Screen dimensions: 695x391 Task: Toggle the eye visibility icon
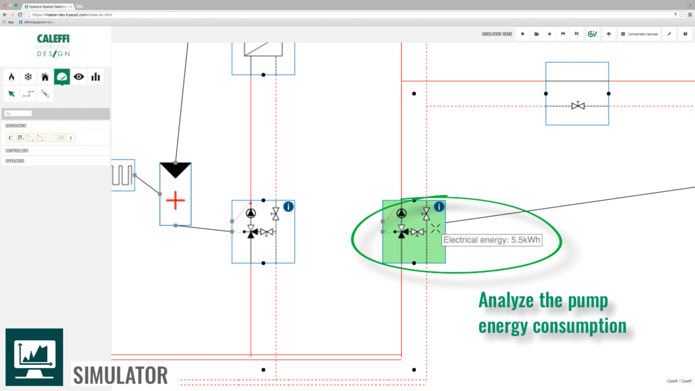[79, 77]
